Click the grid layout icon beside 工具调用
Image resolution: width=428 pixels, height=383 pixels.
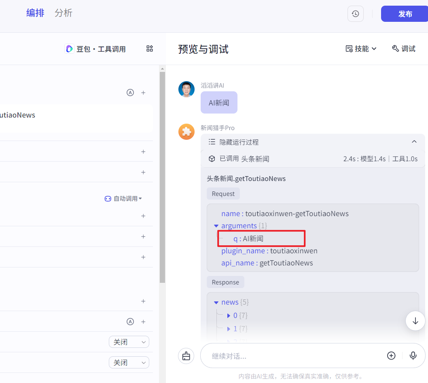coord(150,48)
